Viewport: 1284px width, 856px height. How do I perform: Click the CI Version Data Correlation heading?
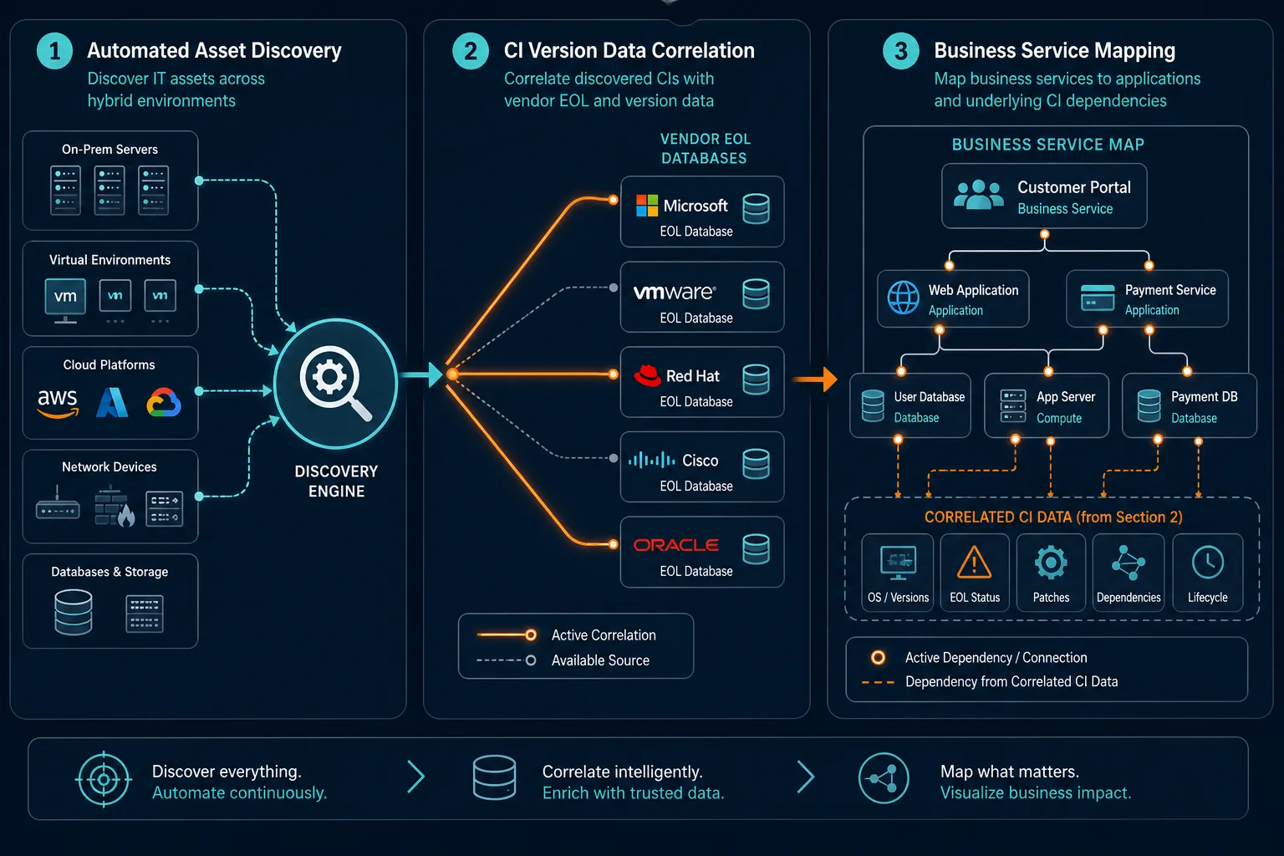(629, 51)
